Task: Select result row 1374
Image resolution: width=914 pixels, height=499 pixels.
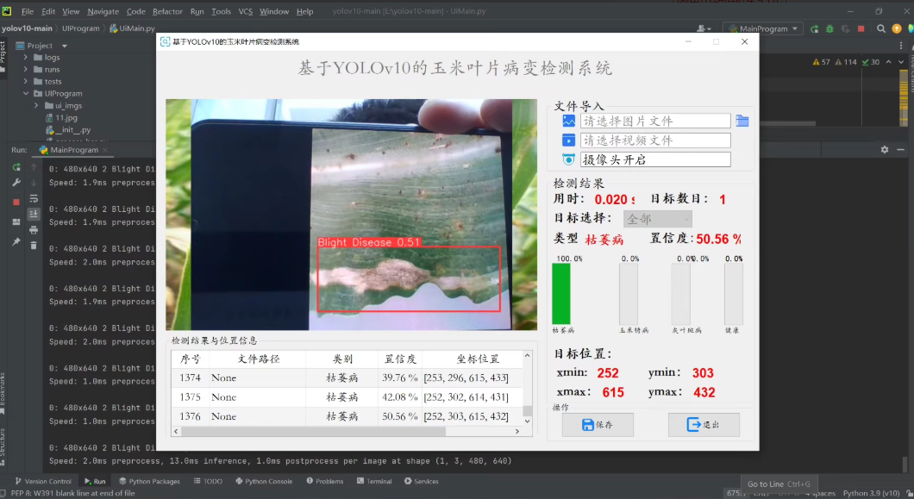Action: tap(347, 377)
